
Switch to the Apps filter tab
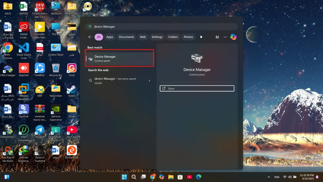click(110, 37)
